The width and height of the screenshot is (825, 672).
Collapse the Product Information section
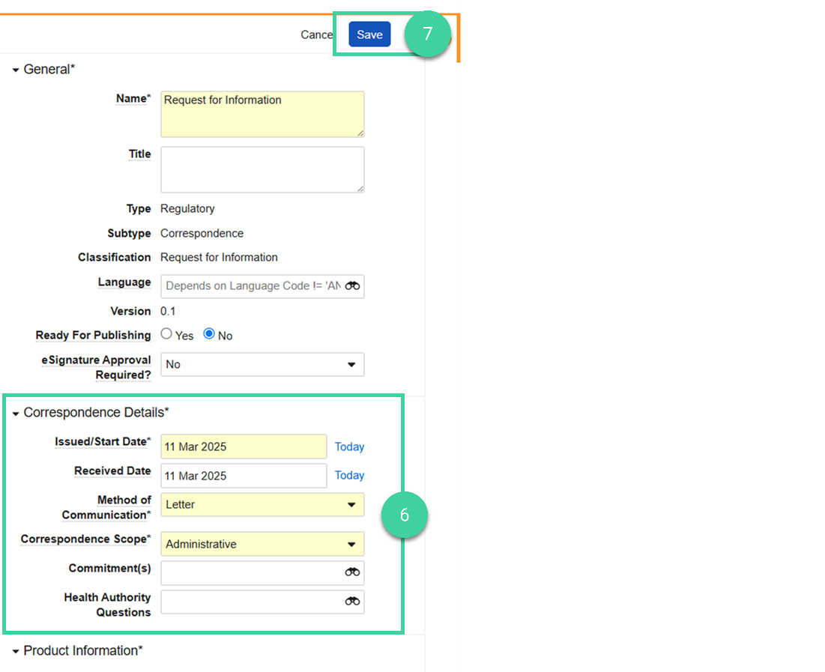click(16, 652)
